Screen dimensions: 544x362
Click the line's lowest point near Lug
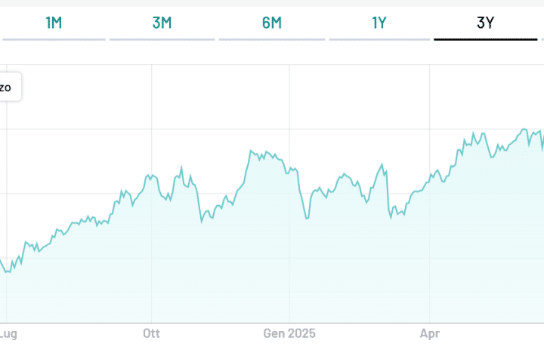6,272
